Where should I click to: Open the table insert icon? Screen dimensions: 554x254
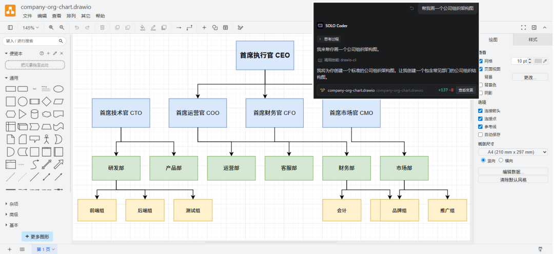click(x=225, y=28)
